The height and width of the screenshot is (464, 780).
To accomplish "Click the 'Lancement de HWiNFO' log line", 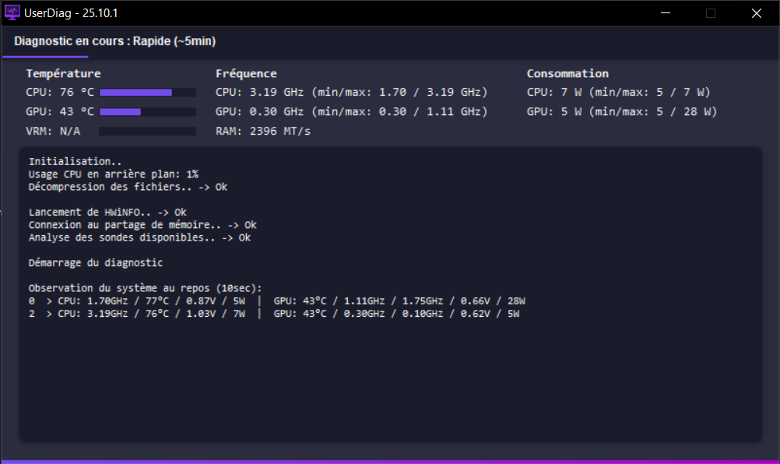I will (107, 212).
